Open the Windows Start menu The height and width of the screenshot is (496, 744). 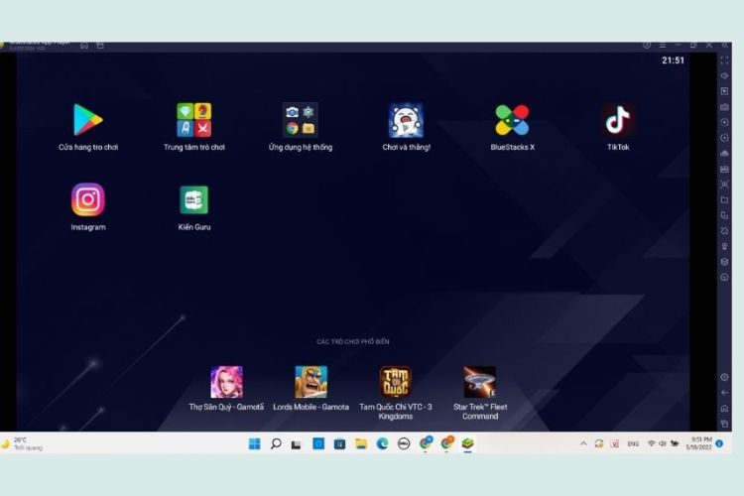point(254,443)
